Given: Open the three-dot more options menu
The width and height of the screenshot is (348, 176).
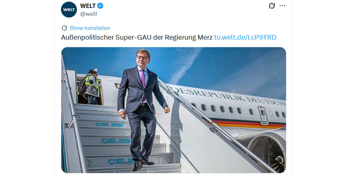Looking at the screenshot, I should [x=282, y=6].
